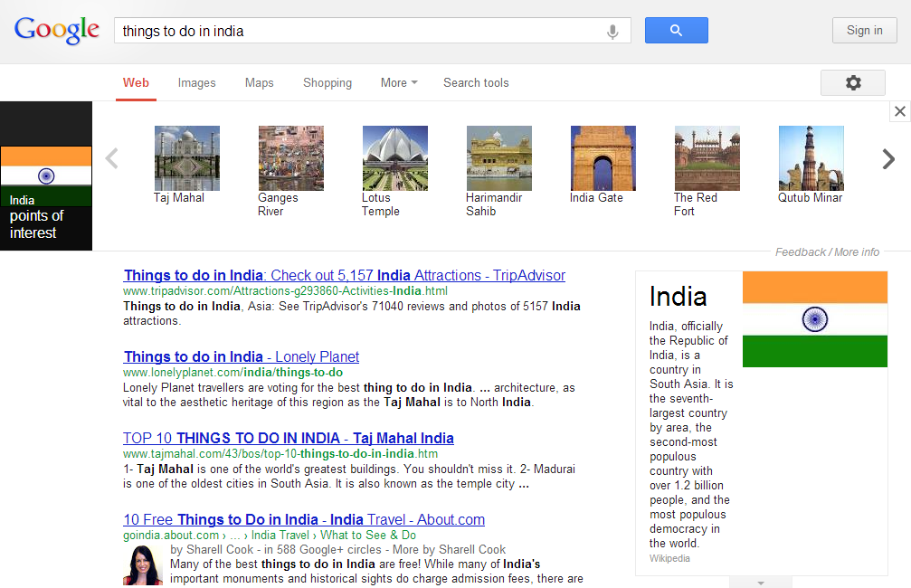
Task: Click the India Gate caption text
Action: 596,198
